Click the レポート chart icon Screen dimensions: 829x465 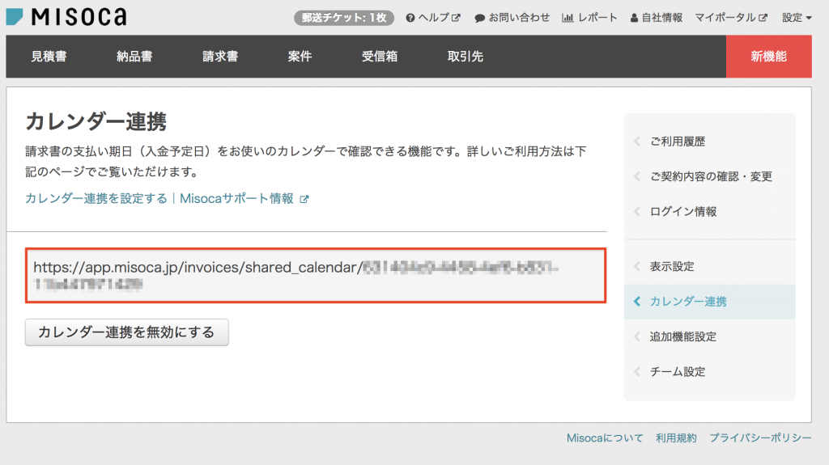[568, 18]
